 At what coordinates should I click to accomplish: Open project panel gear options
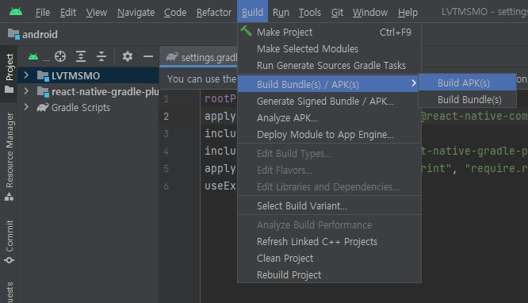click(128, 56)
